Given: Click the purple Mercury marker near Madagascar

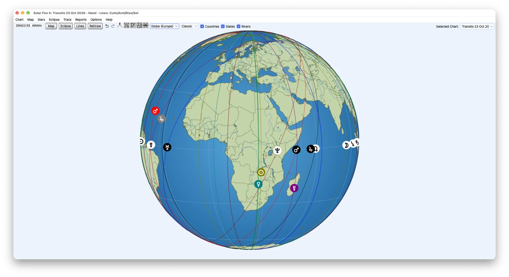Looking at the screenshot, I should pyautogui.click(x=294, y=188).
